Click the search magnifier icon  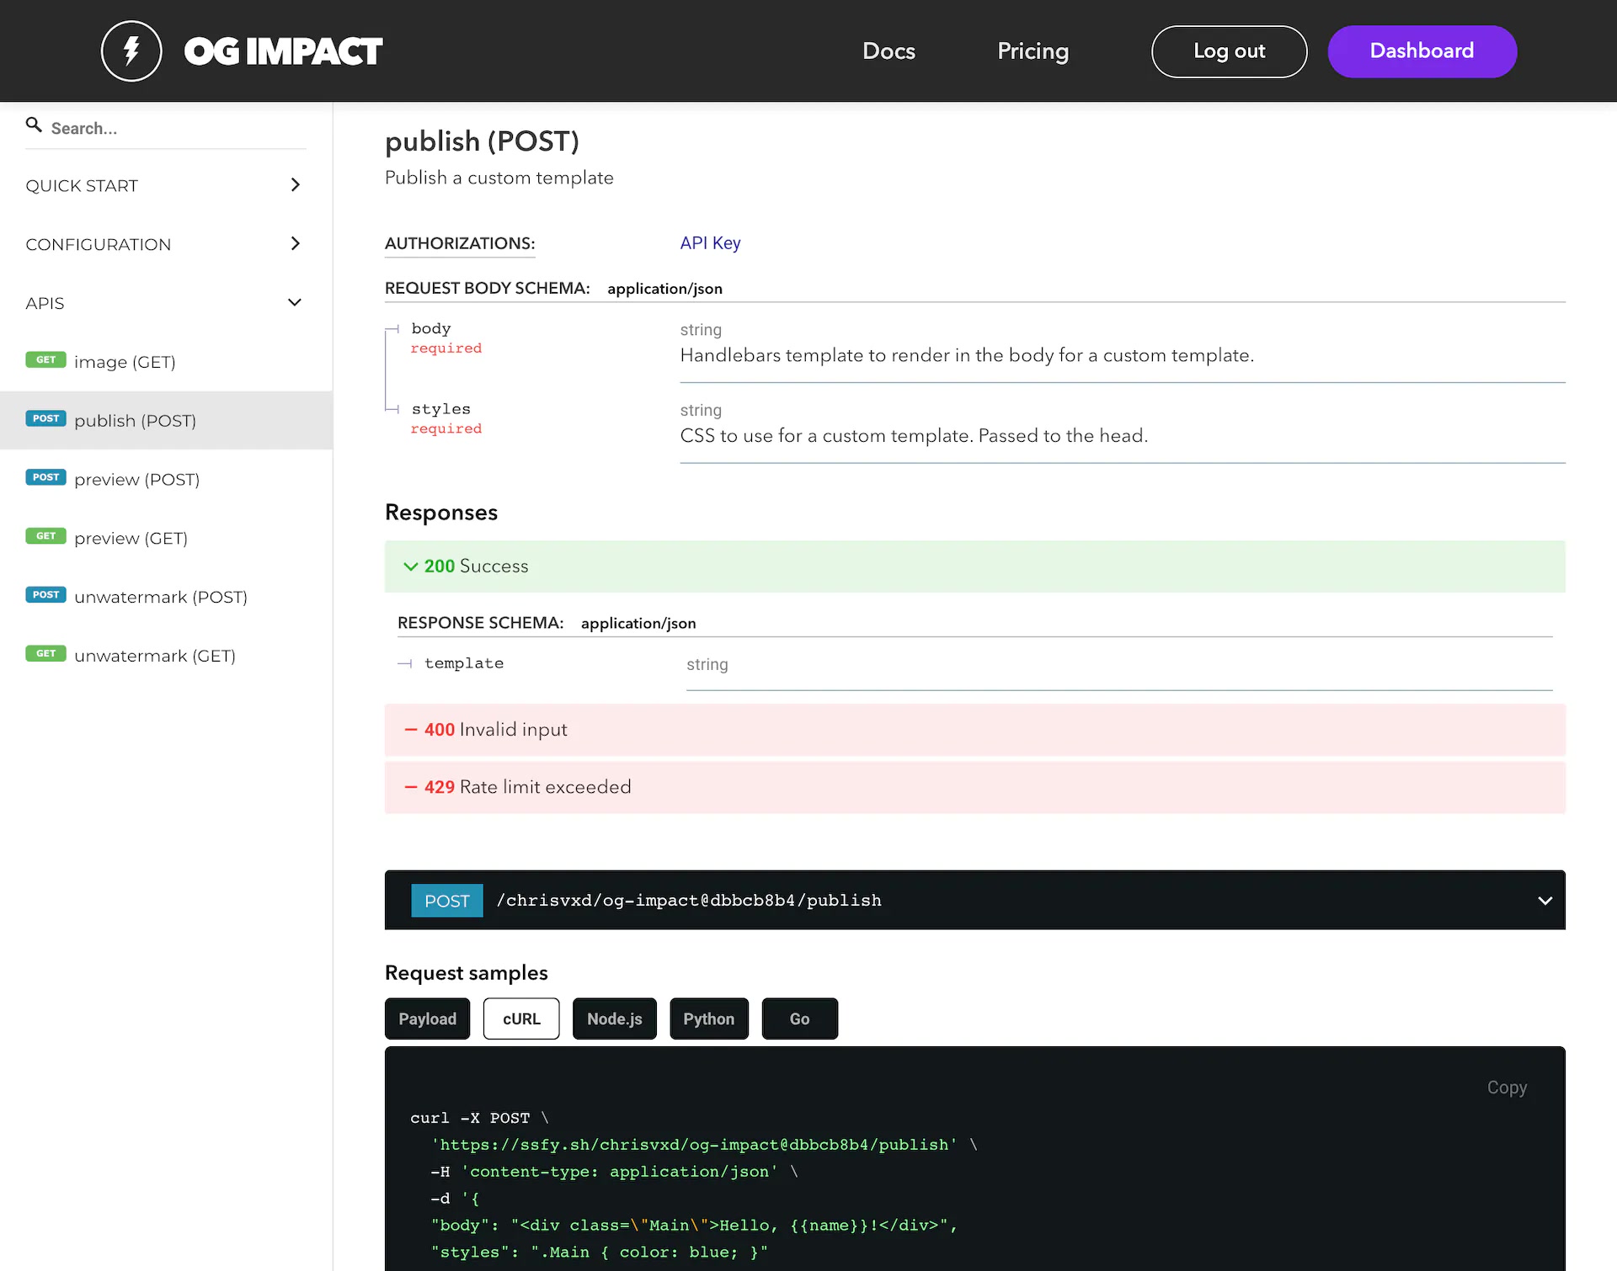point(34,125)
